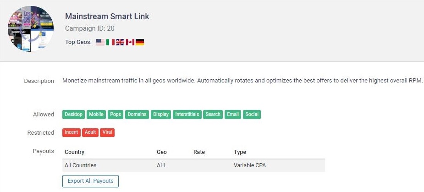Click the red Incent restricted tag

[x=72, y=132]
